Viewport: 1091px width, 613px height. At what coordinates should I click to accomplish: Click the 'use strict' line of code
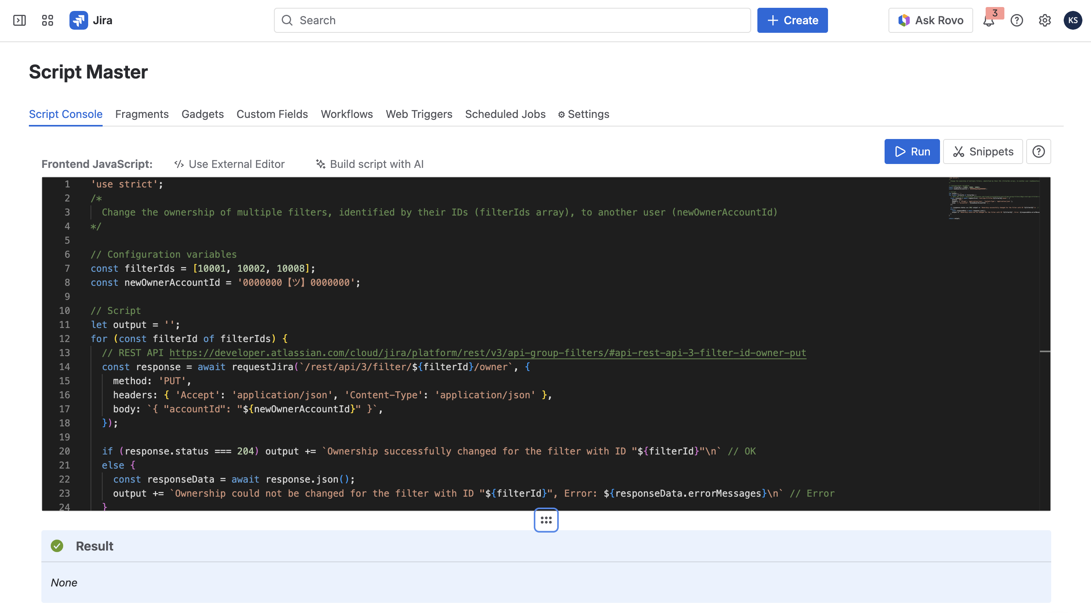127,184
